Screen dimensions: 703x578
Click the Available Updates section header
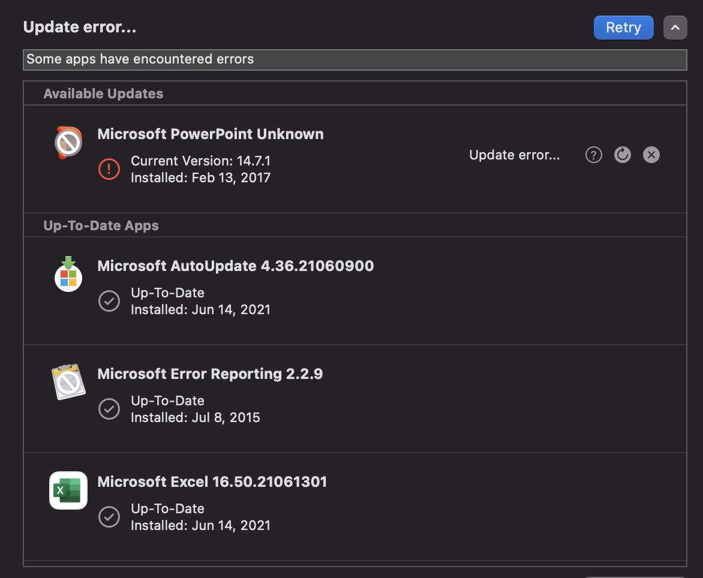click(103, 93)
